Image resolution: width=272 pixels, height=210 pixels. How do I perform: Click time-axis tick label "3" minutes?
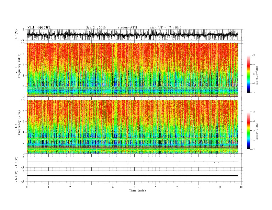[91, 187]
